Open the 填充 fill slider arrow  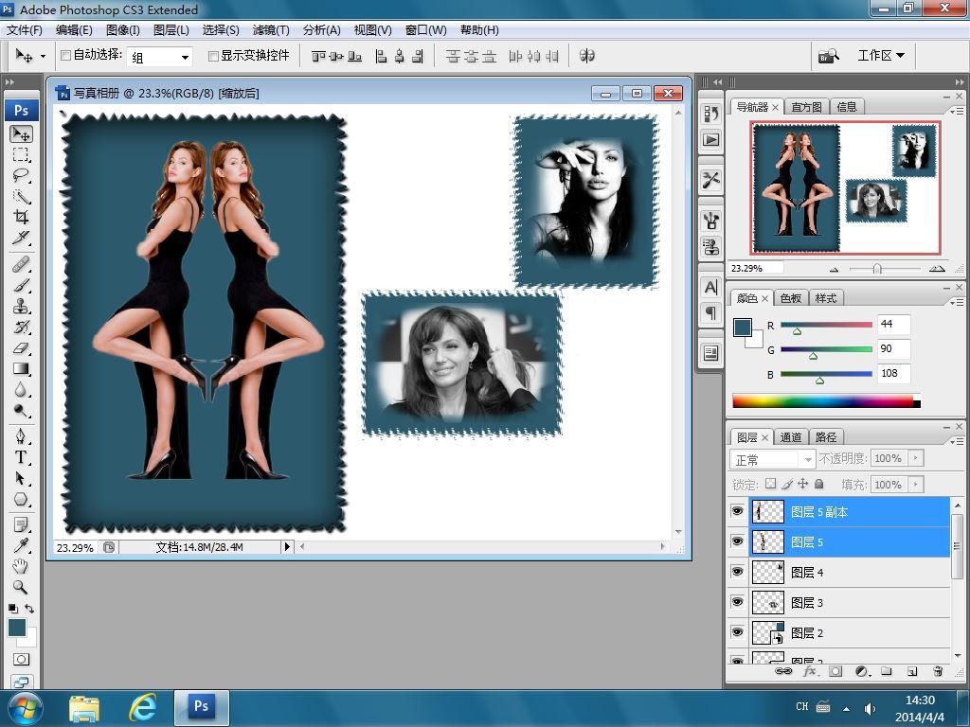[x=916, y=484]
